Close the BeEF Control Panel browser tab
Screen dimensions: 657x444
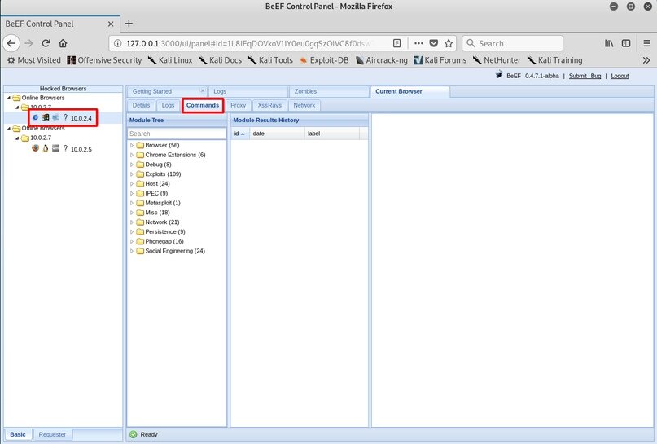111,24
